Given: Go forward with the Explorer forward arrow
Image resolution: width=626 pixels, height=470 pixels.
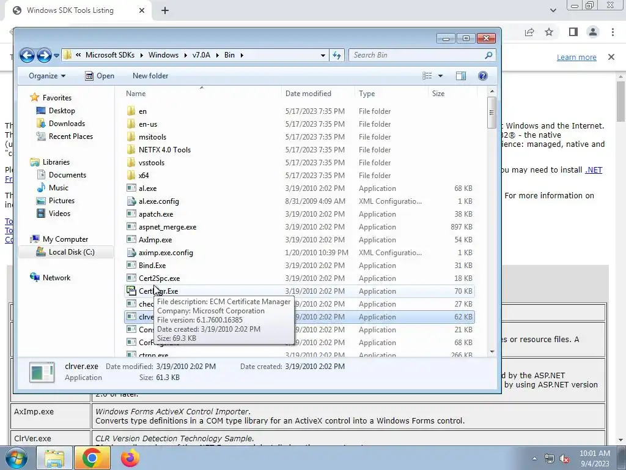Looking at the screenshot, I should [x=44, y=55].
